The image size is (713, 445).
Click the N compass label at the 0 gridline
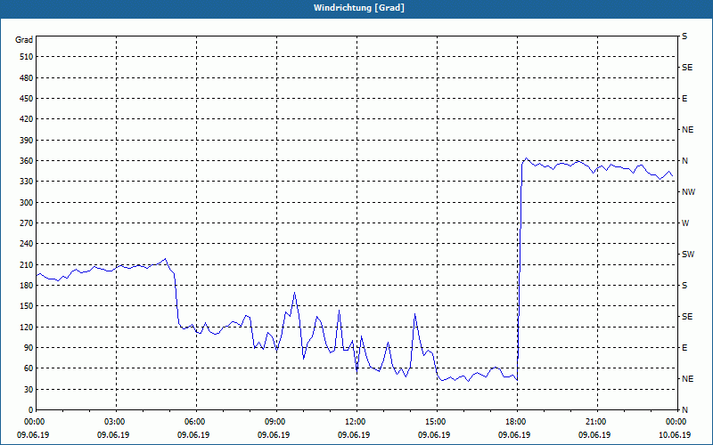[684, 410]
